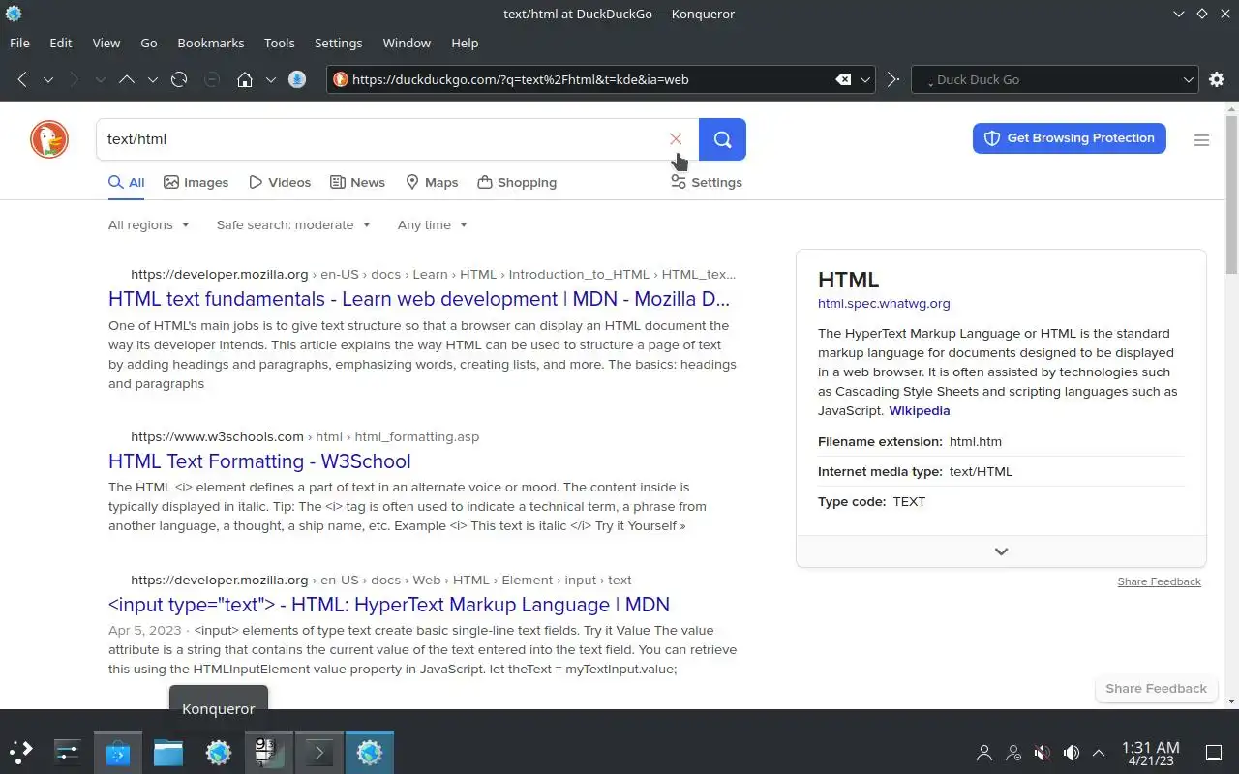Open the volume tray icon
The image size is (1239, 774).
(x=1071, y=752)
